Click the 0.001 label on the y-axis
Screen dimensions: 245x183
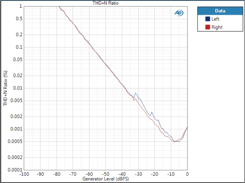pyautogui.click(x=17, y=129)
